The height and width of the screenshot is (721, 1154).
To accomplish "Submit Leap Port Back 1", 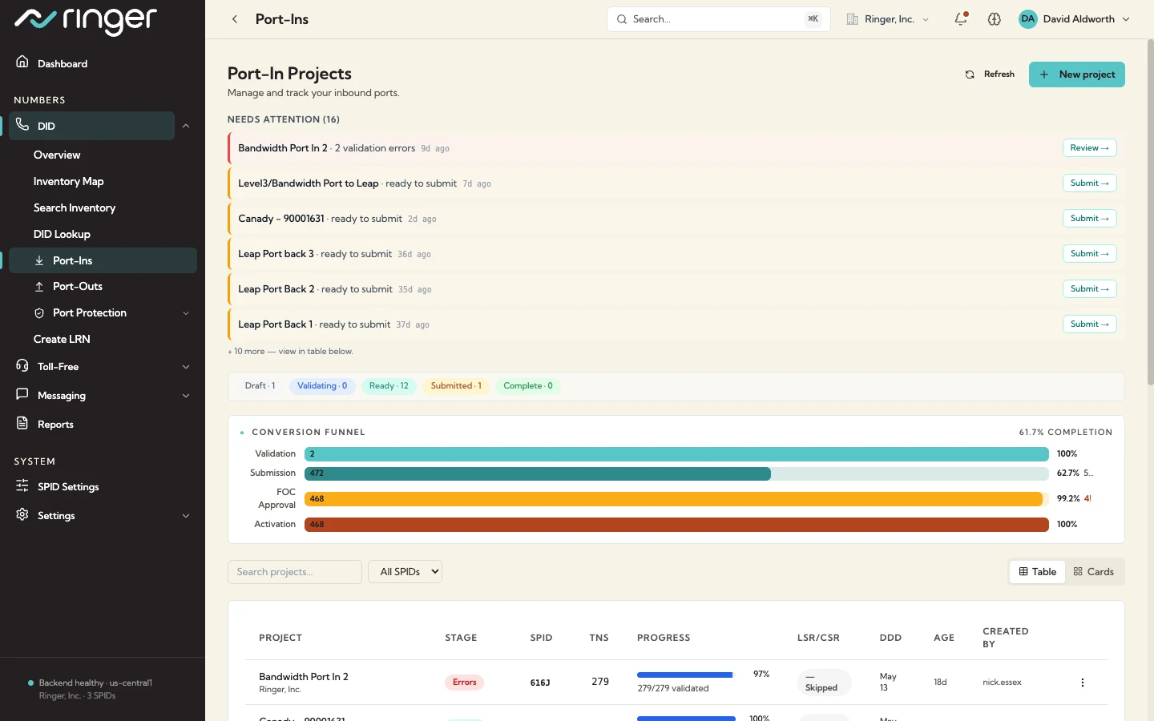I will pyautogui.click(x=1089, y=324).
